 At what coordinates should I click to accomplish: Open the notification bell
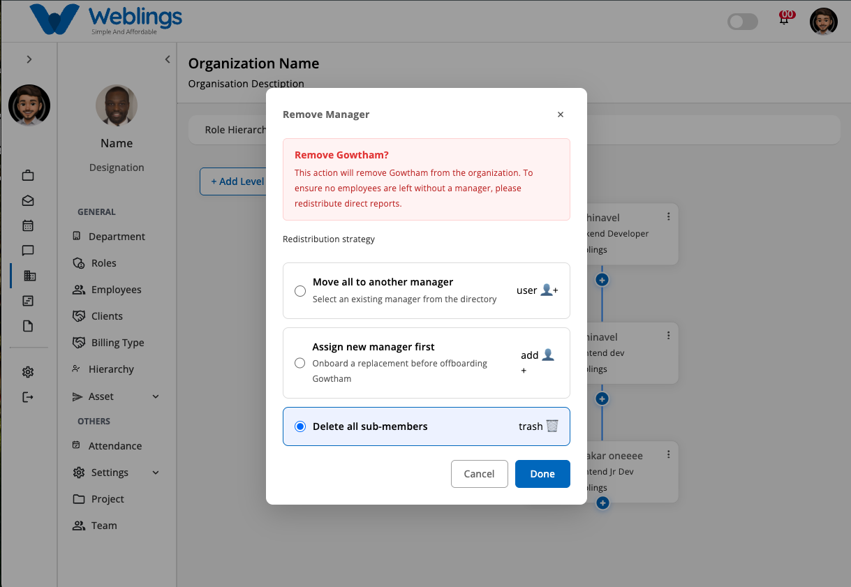785,19
